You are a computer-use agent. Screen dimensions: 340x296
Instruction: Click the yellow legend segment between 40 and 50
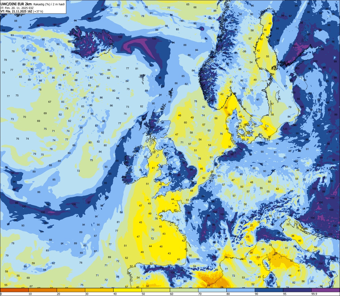pos(127,290)
